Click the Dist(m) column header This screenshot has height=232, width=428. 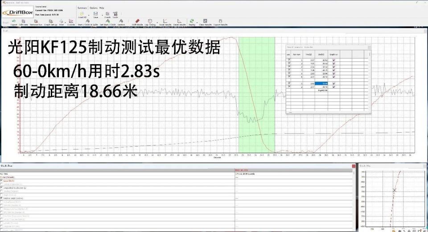[x=321, y=54]
